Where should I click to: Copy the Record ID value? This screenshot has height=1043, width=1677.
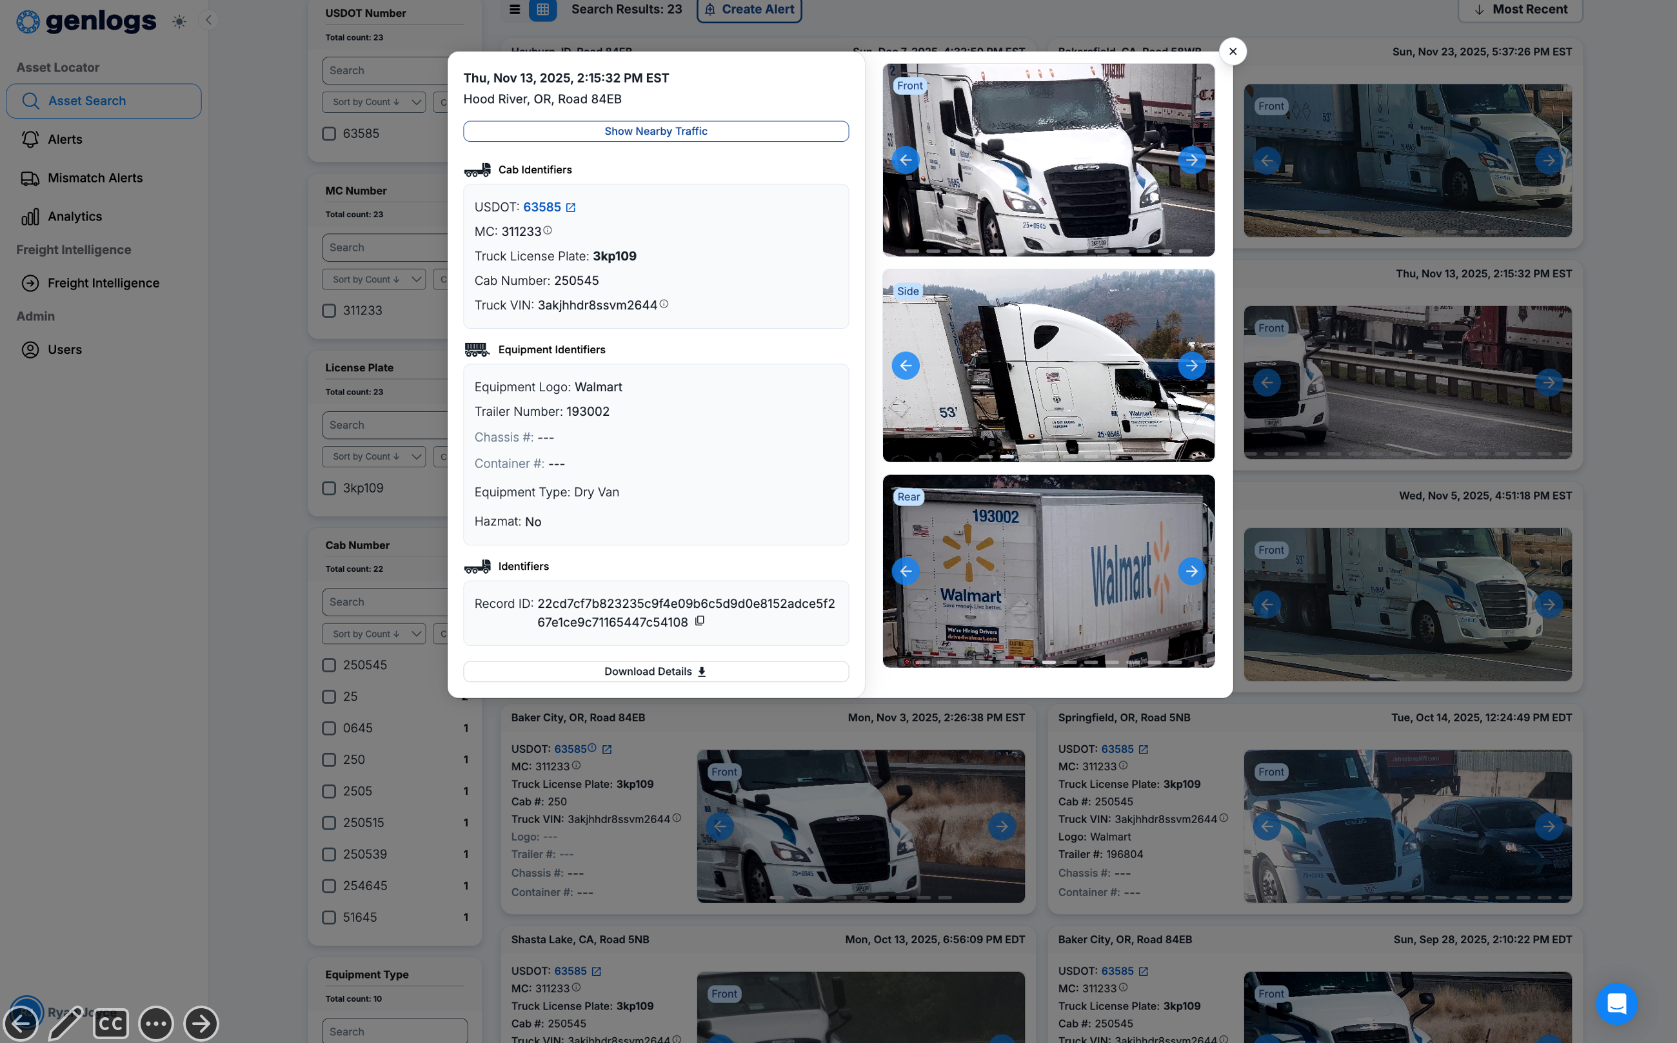click(x=700, y=621)
